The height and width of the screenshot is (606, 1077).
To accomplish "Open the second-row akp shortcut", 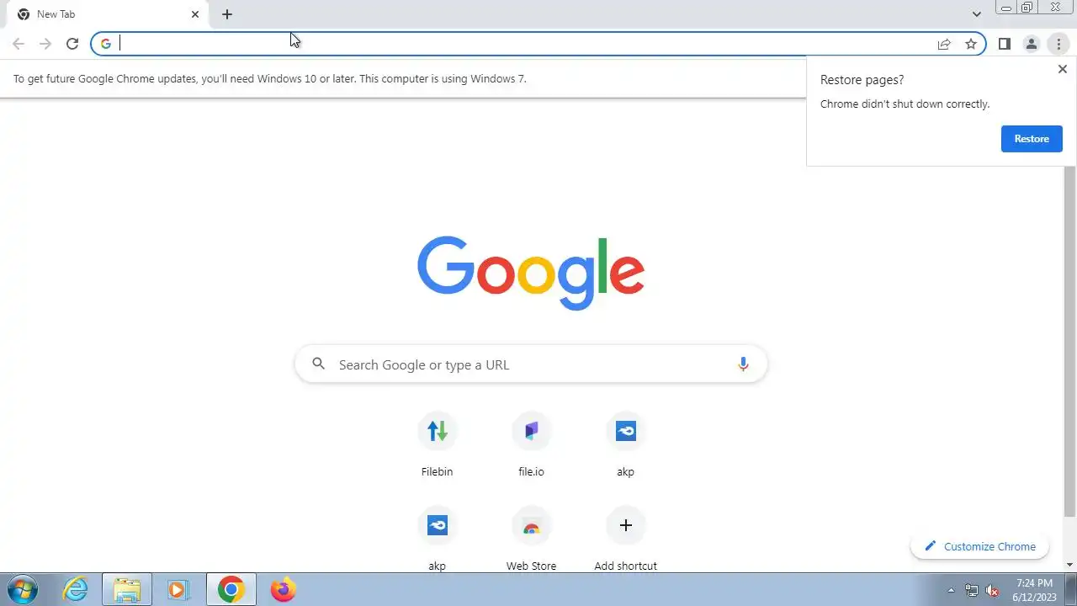I will coord(437,539).
